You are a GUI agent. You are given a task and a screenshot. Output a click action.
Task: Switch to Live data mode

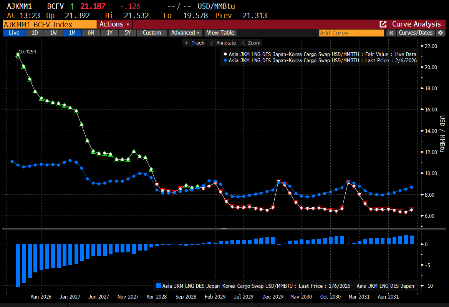pos(14,33)
